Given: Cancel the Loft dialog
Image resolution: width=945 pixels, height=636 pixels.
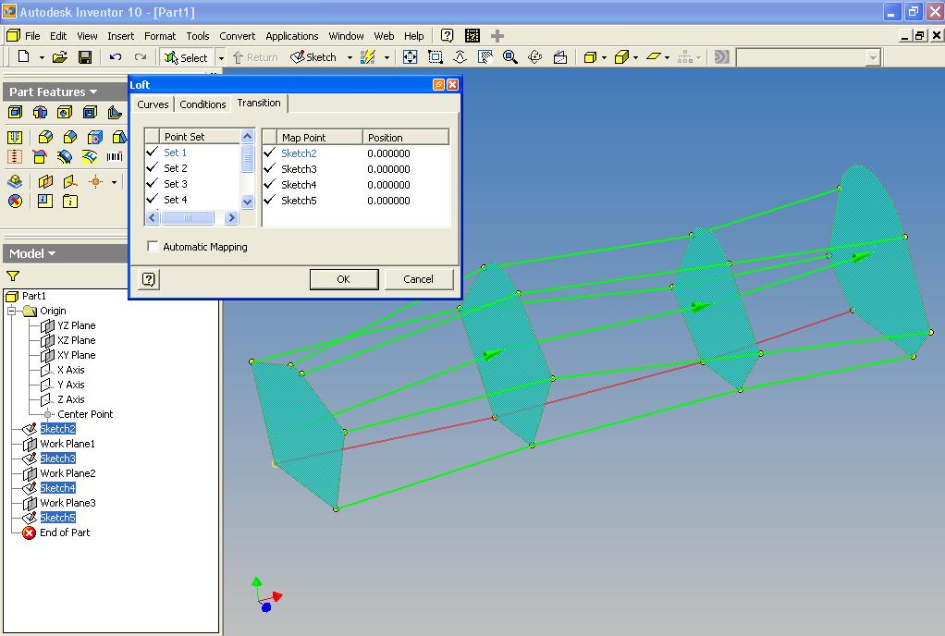Looking at the screenshot, I should click(x=418, y=279).
